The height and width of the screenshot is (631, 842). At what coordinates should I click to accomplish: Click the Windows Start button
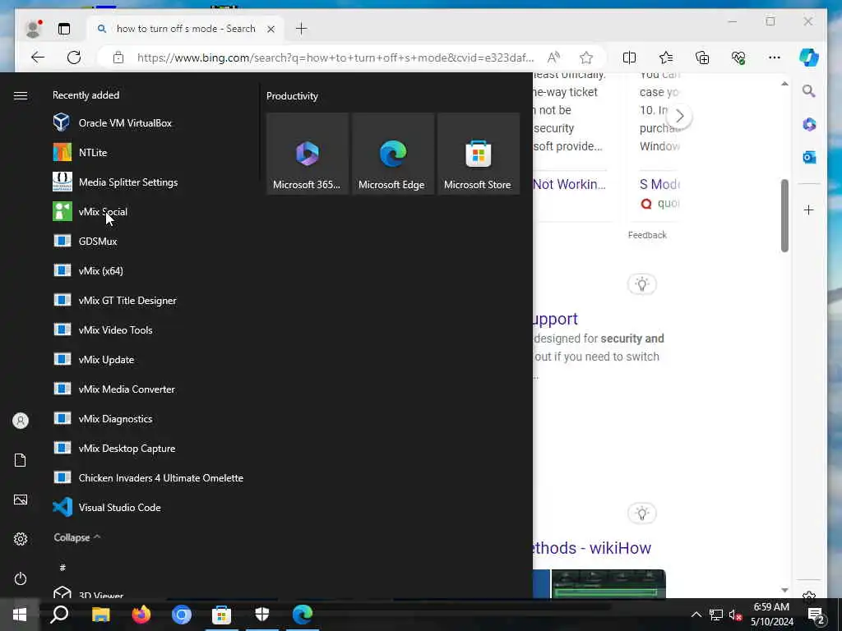(20, 615)
